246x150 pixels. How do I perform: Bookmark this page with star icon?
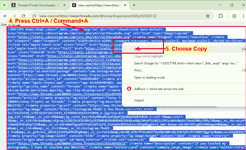(x=208, y=16)
